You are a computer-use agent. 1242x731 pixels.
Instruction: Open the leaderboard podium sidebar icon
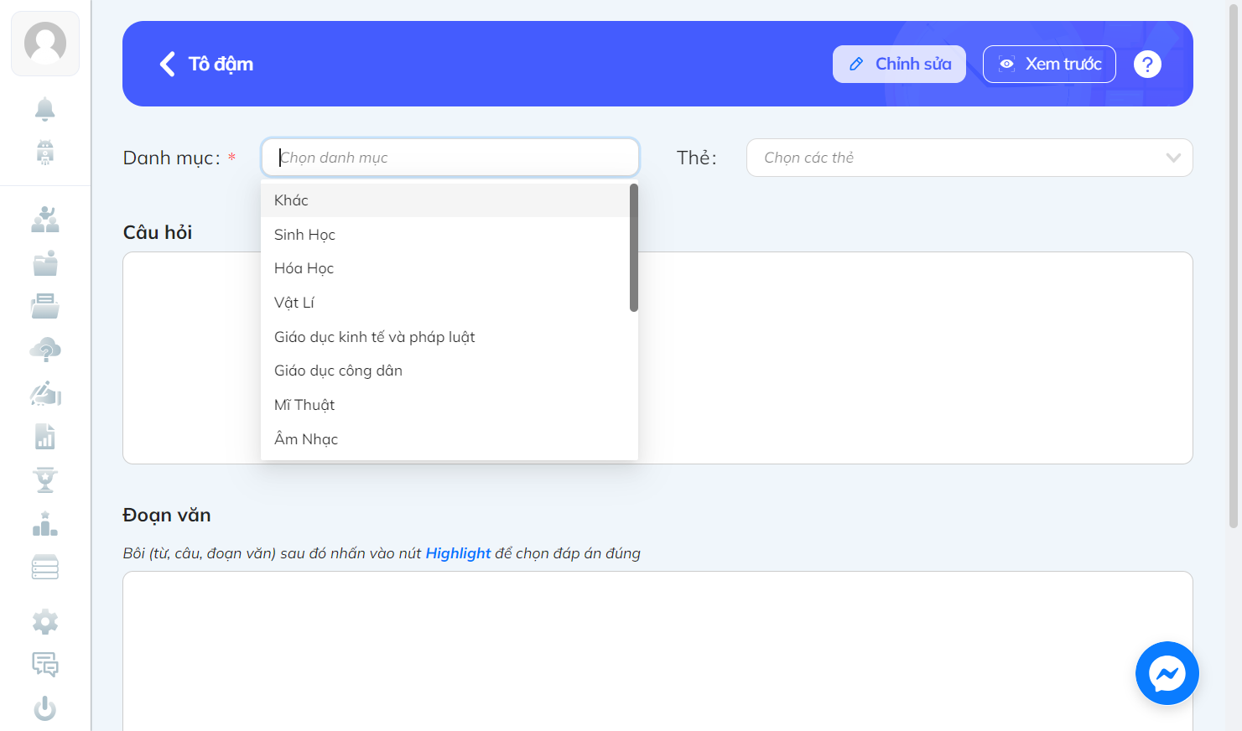(45, 524)
